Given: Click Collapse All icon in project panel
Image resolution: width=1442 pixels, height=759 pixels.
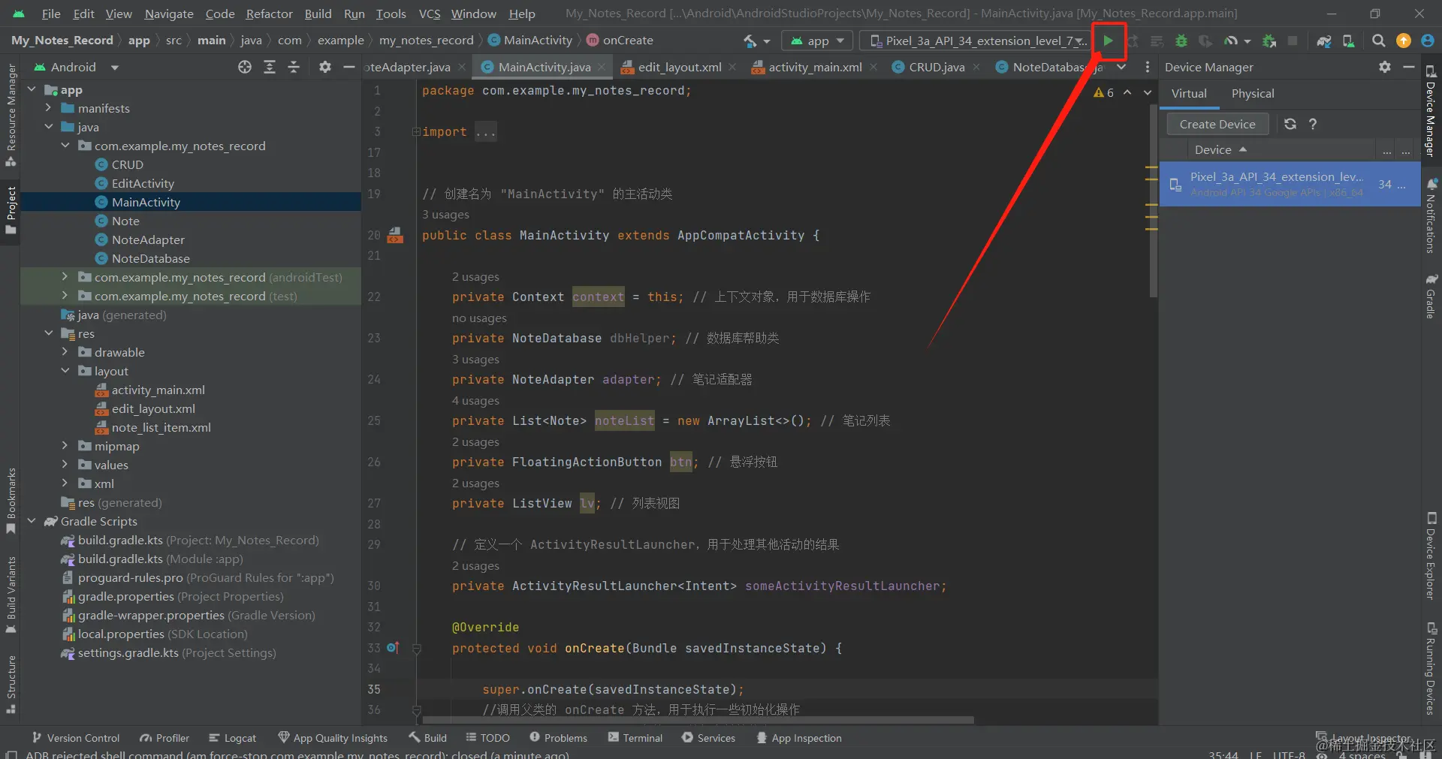Looking at the screenshot, I should [x=294, y=67].
